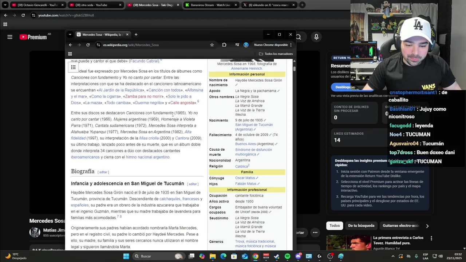Reload the background YouTube page
Image resolution: width=466 pixels, height=262 pixels.
23,15
